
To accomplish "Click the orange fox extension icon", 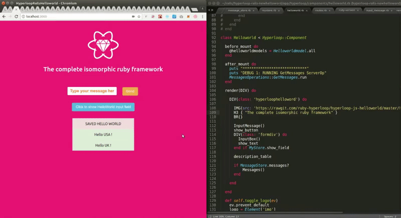I will tap(188, 16).
